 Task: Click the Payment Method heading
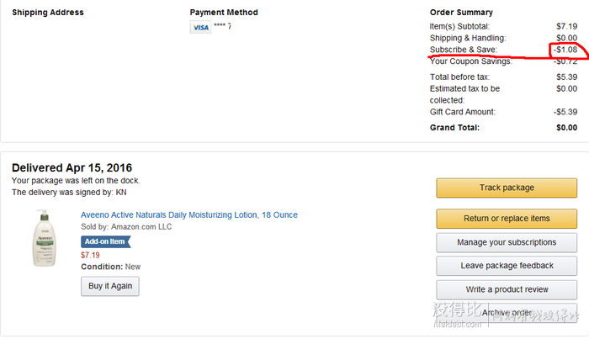[x=224, y=13]
